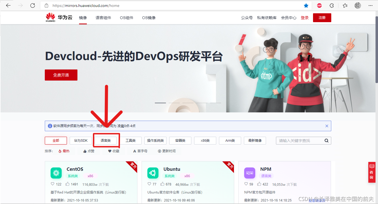Click the browser profile avatar
378x204 pixels.
pos(358,6)
